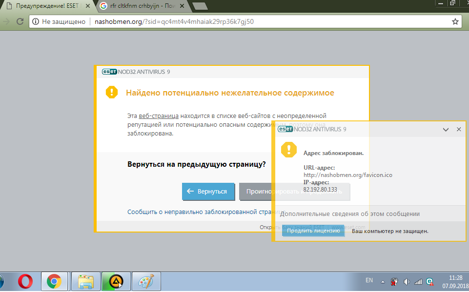This screenshot has height=292, width=469.
Task: Click the ESET tray icon
Action: [x=429, y=281]
